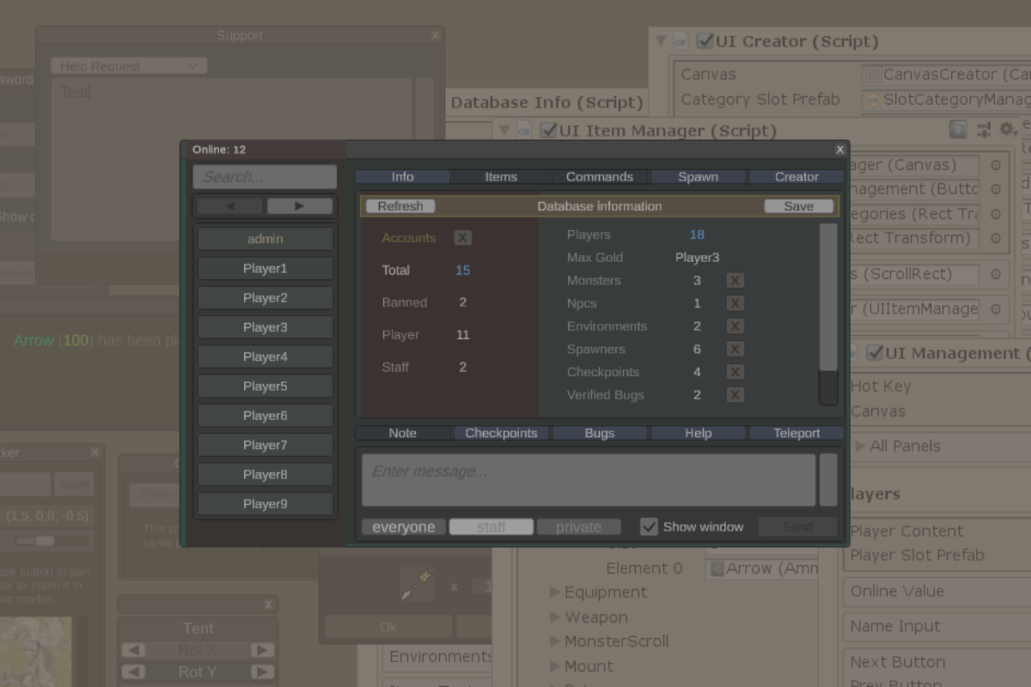Switch to the Checkpoints tab
This screenshot has height=687, width=1031.
501,433
